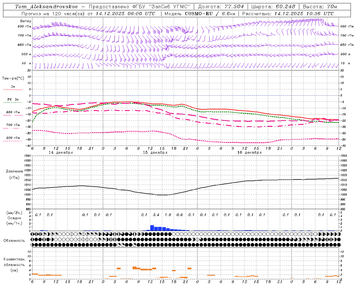Image resolution: width=355 pixels, height=284 pixels.
Task: Click the Осадки precipitation label
Action: pos(14,218)
